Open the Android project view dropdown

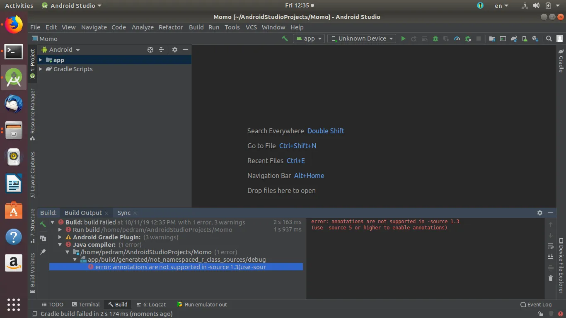[60, 50]
